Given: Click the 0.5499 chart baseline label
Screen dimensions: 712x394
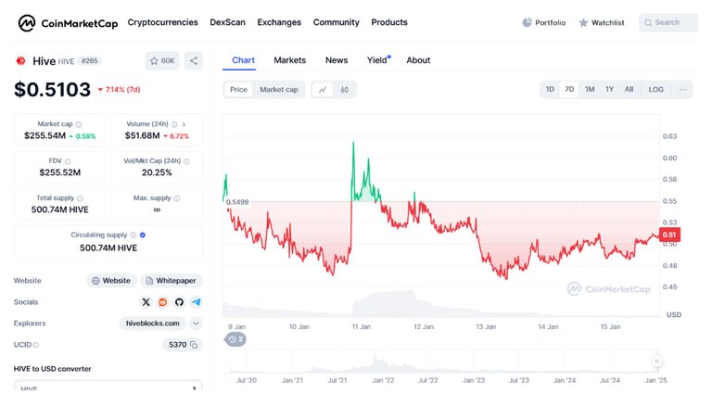Looking at the screenshot, I should coord(237,202).
